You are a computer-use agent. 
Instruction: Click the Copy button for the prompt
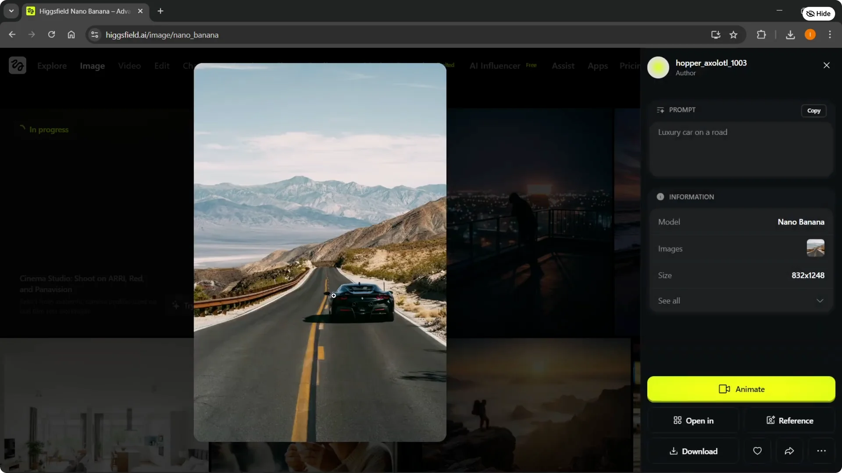[x=814, y=110]
